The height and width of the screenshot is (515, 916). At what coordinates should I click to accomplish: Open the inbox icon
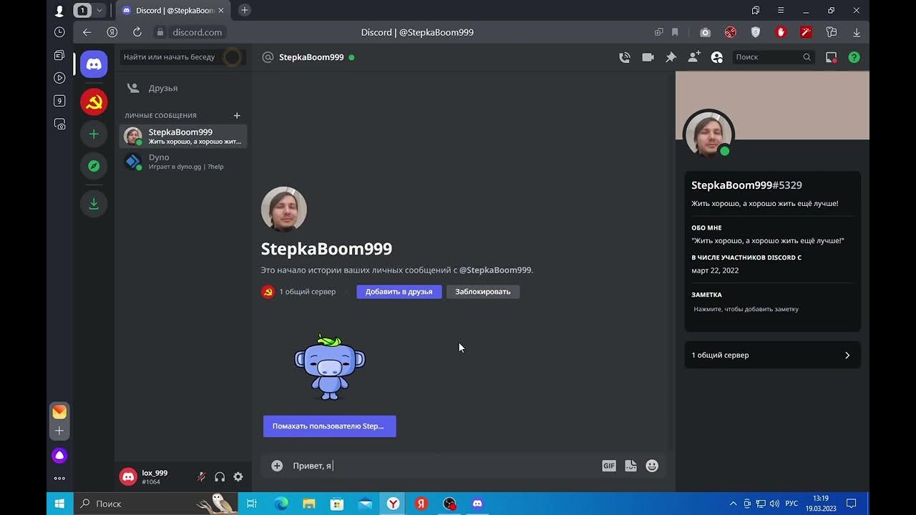point(831,57)
